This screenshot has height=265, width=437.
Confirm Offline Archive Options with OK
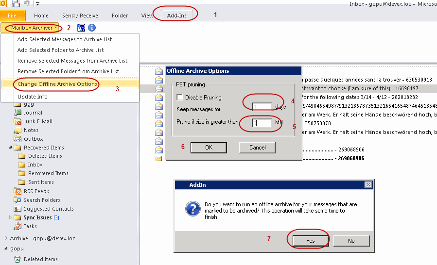pyautogui.click(x=209, y=148)
